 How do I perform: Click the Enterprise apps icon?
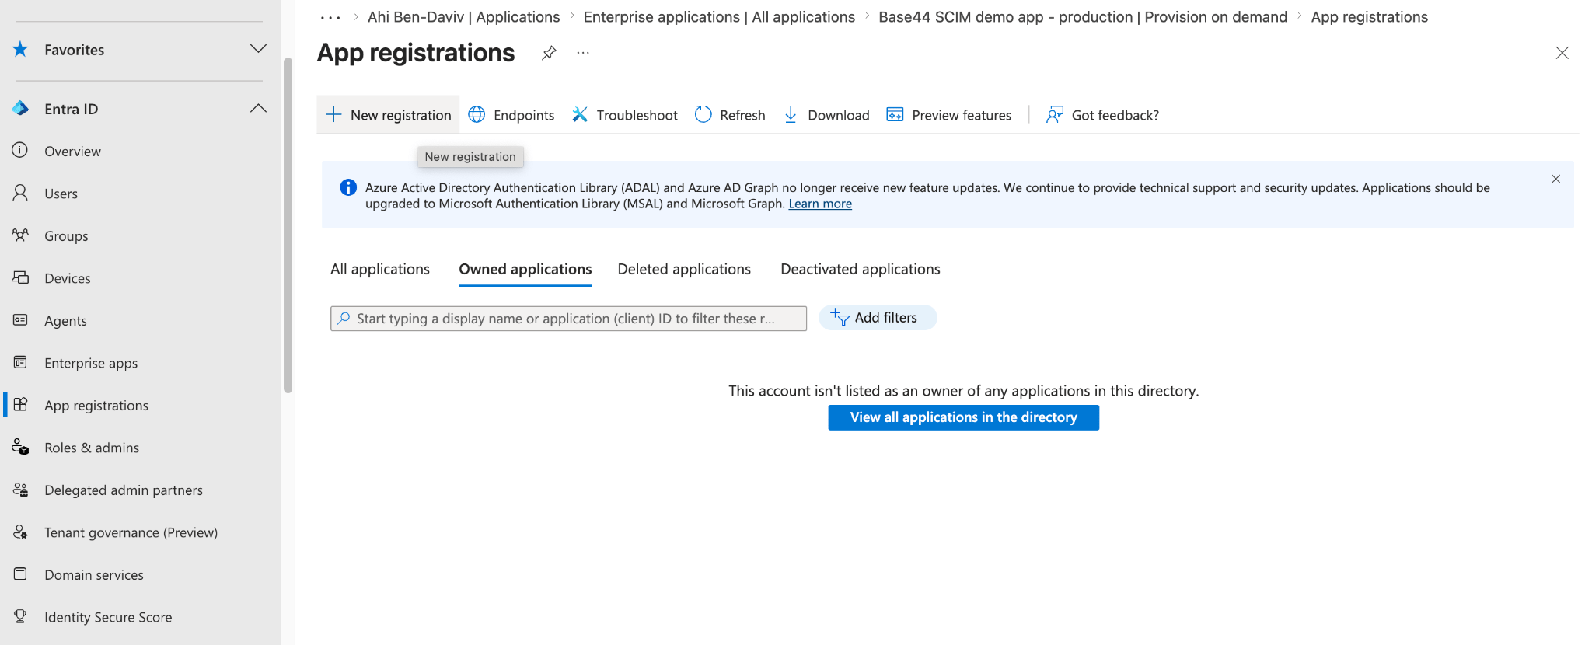coord(20,363)
